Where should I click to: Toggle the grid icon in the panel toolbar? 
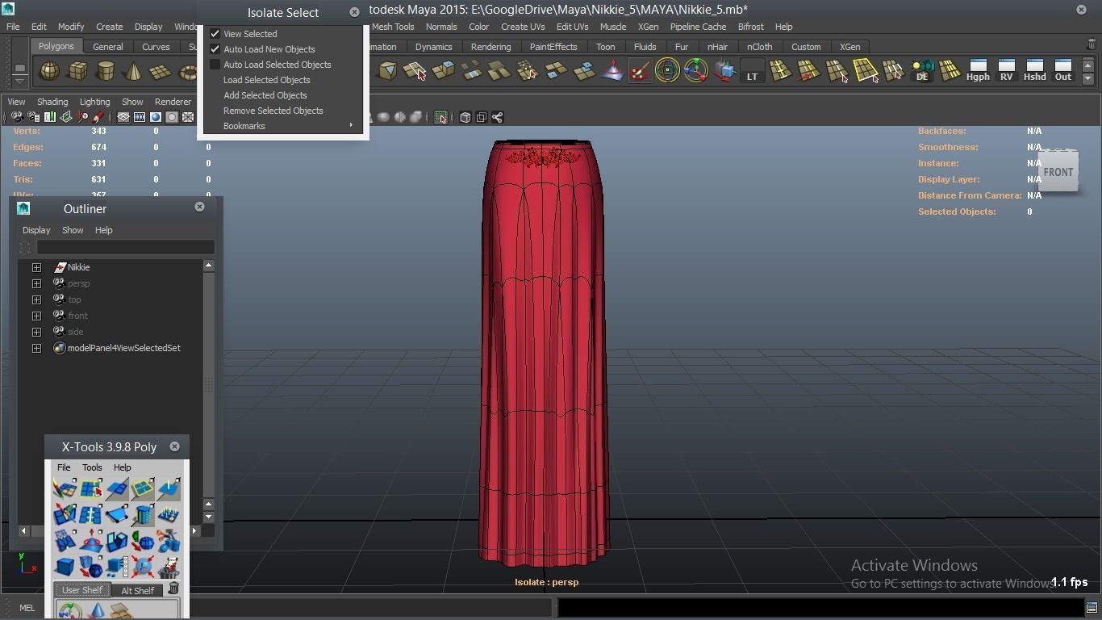point(123,118)
